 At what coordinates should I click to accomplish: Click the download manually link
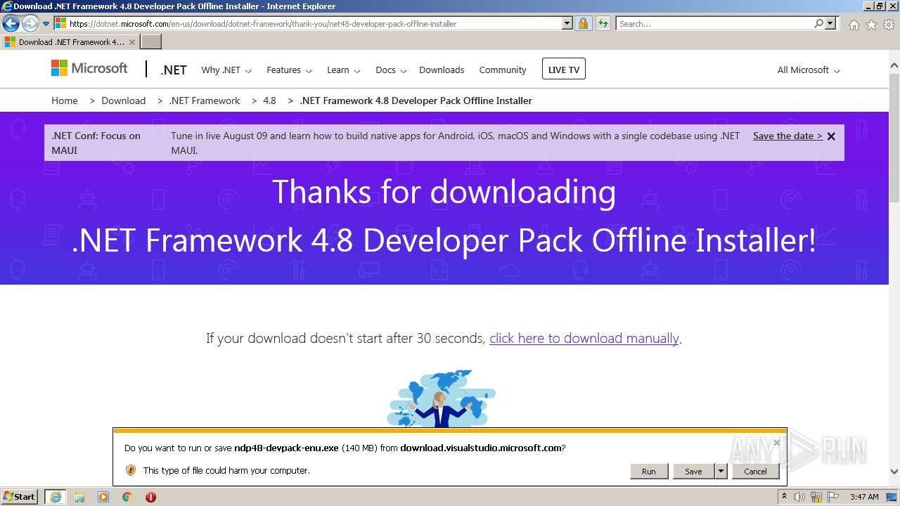tap(584, 338)
